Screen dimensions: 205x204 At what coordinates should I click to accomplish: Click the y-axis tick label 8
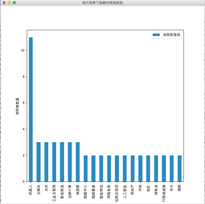(23, 77)
